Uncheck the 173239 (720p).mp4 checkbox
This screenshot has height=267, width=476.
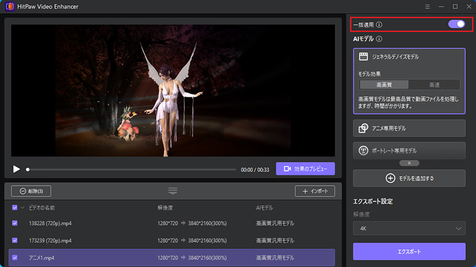click(x=15, y=240)
